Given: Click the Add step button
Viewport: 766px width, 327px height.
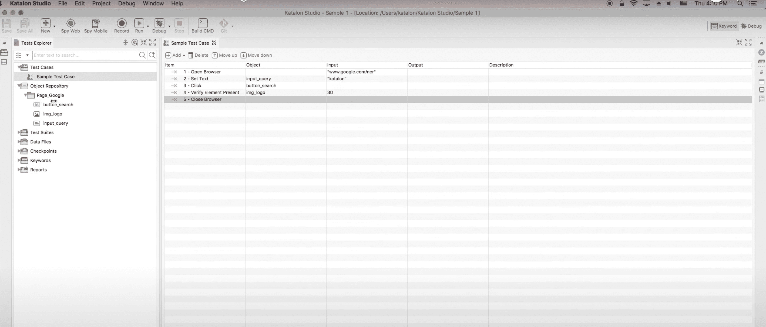Looking at the screenshot, I should pyautogui.click(x=173, y=55).
